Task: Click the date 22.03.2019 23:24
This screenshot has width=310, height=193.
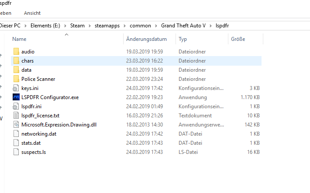Action: (145, 79)
